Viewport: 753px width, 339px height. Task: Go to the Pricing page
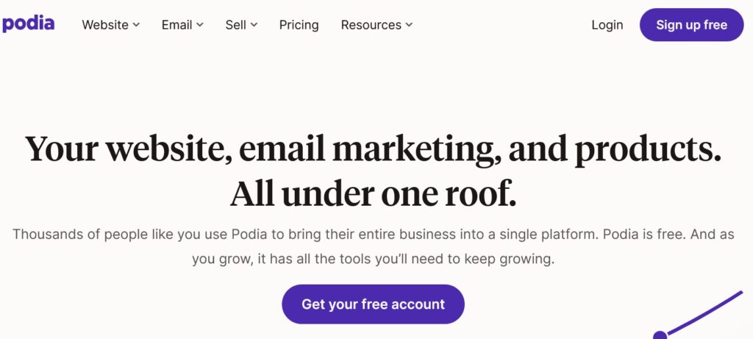[299, 25]
